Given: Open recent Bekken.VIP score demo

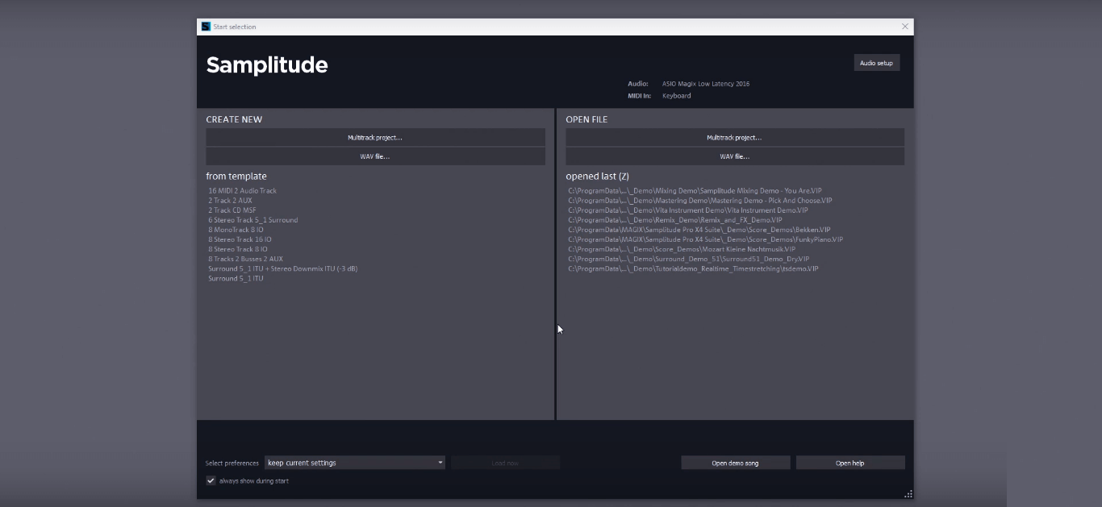Looking at the screenshot, I should [x=699, y=230].
